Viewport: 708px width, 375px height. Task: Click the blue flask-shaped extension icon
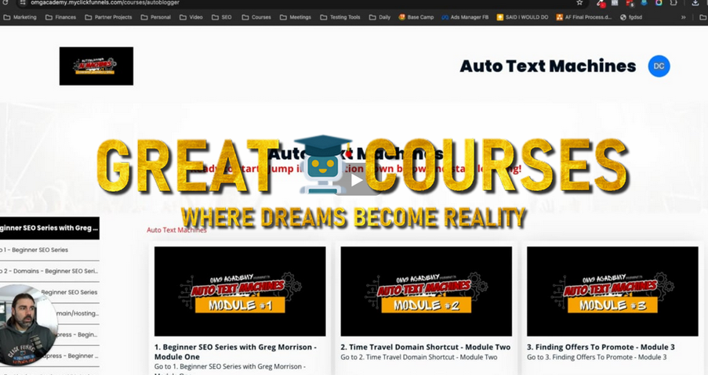[x=644, y=2]
